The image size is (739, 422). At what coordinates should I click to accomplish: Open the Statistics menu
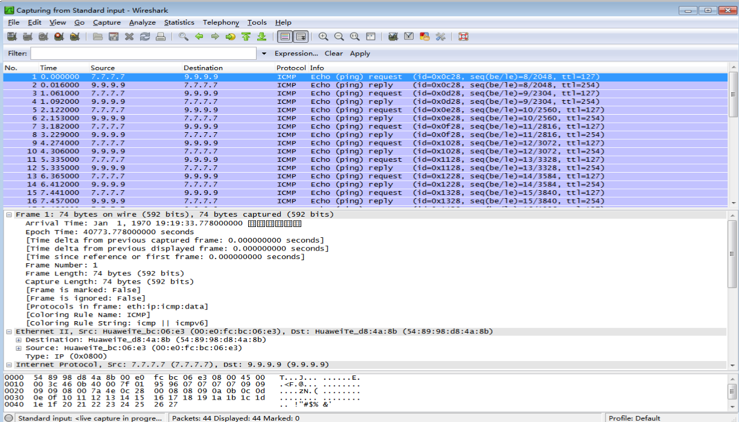[x=179, y=22]
